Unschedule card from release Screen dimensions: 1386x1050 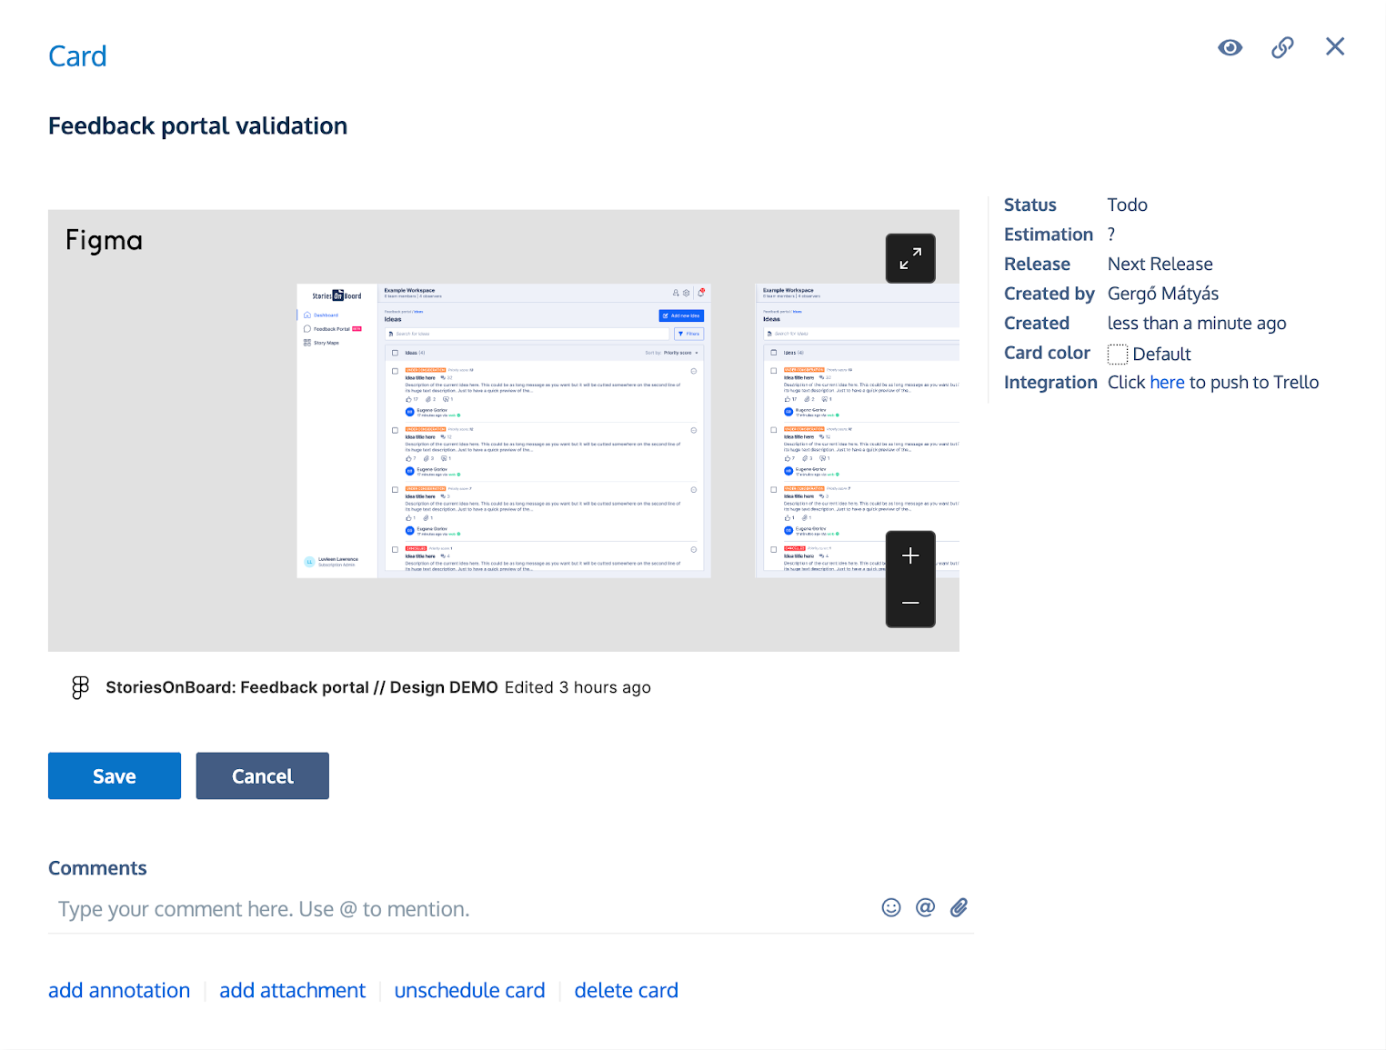point(469,990)
